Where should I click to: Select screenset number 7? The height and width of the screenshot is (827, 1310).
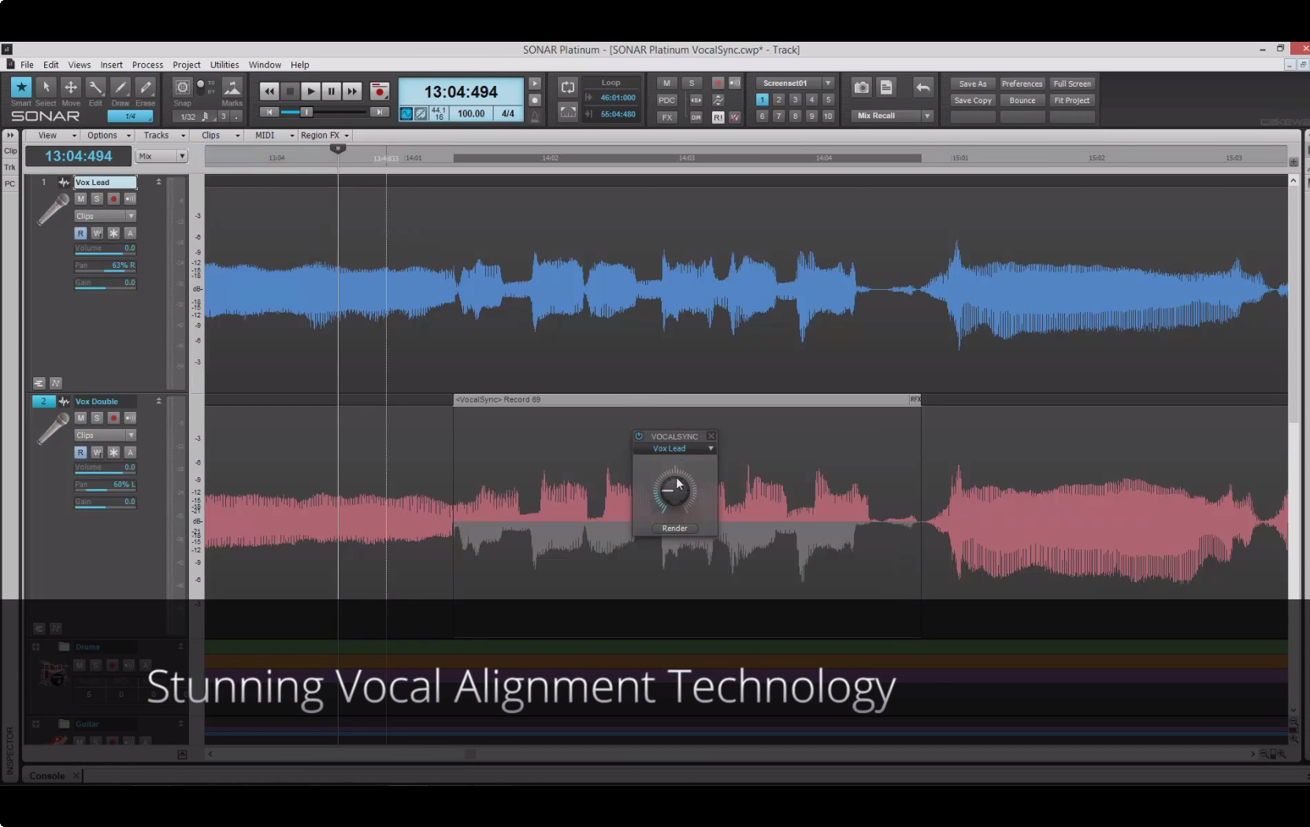pos(778,116)
